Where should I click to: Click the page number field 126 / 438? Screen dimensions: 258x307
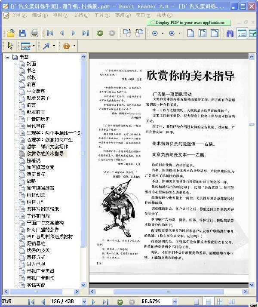coord(65,301)
